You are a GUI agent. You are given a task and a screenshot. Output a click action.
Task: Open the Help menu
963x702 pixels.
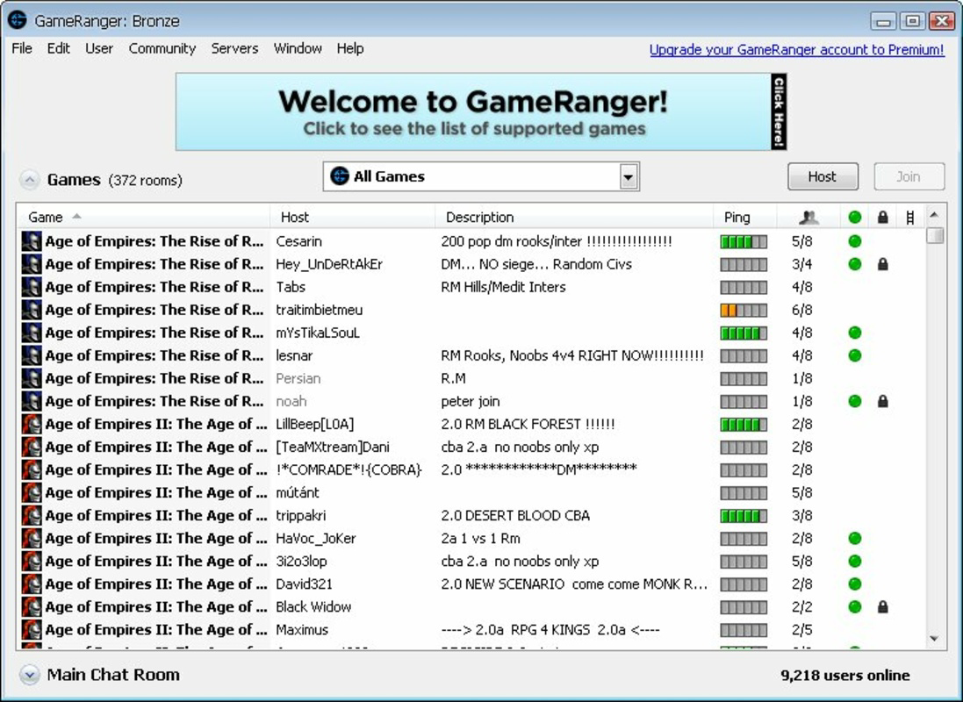click(350, 48)
